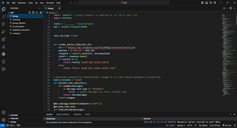Toggle secondary side bar visibility

[x=211, y=3]
